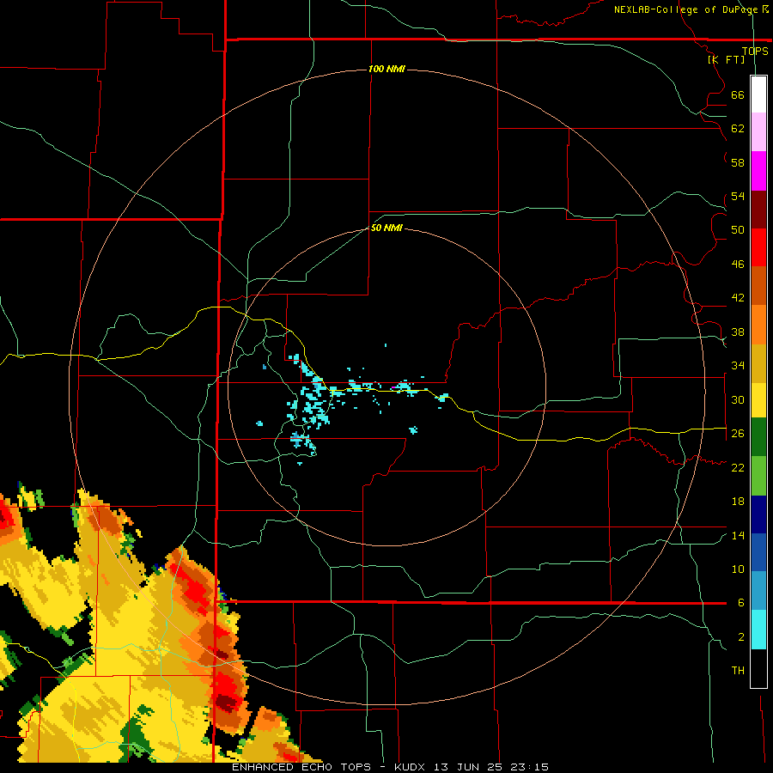Click the 38 legend value
Screen dimensions: 773x773
click(x=738, y=332)
